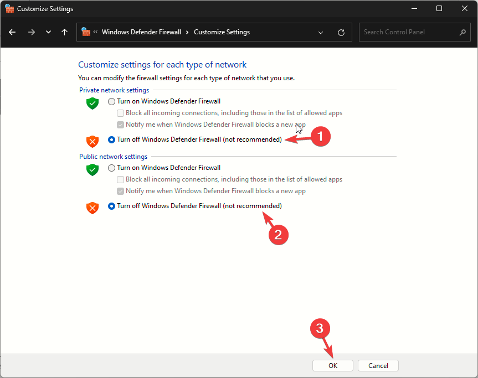Open the Windows Defender Firewall breadcrumb
478x378 pixels.
tap(142, 32)
